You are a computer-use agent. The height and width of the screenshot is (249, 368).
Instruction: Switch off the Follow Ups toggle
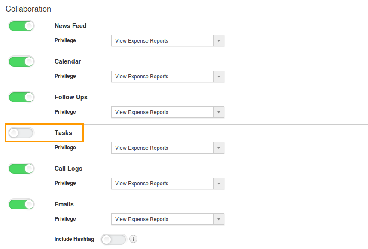click(21, 97)
